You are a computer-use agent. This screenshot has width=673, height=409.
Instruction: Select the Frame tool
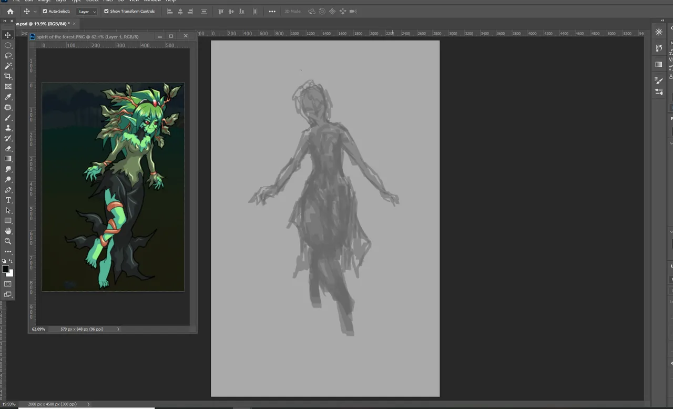tap(8, 86)
